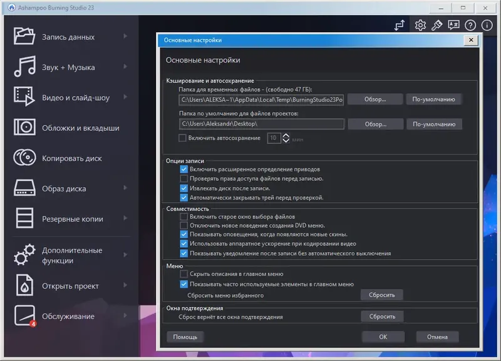The height and width of the screenshot is (361, 501).
Task: Expand the Дополнительные функции submenu arrow
Action: tap(125, 255)
